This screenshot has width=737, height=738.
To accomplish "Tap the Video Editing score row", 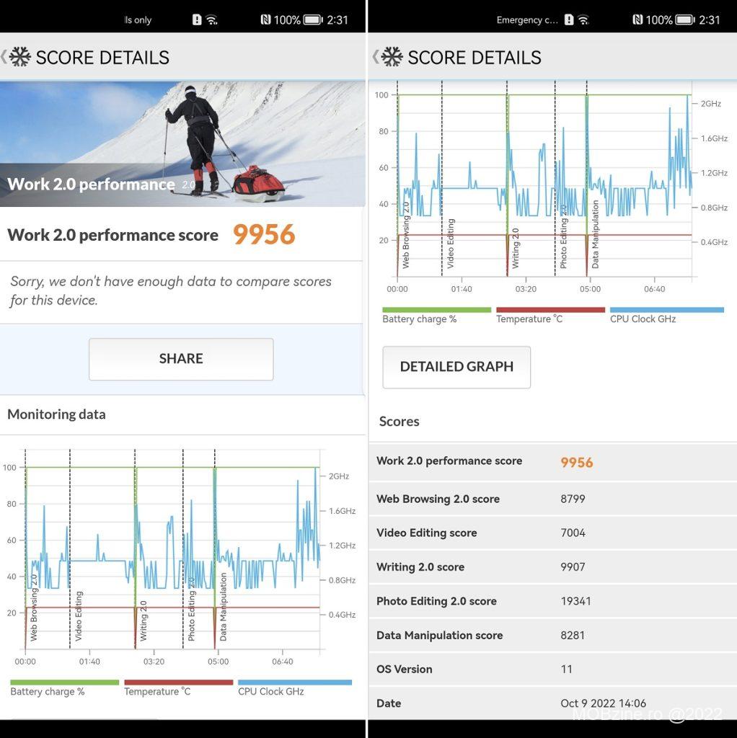I will pyautogui.click(x=552, y=533).
